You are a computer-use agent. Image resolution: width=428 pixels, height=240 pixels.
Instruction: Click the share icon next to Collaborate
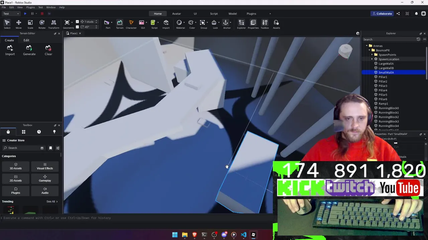coord(398,14)
